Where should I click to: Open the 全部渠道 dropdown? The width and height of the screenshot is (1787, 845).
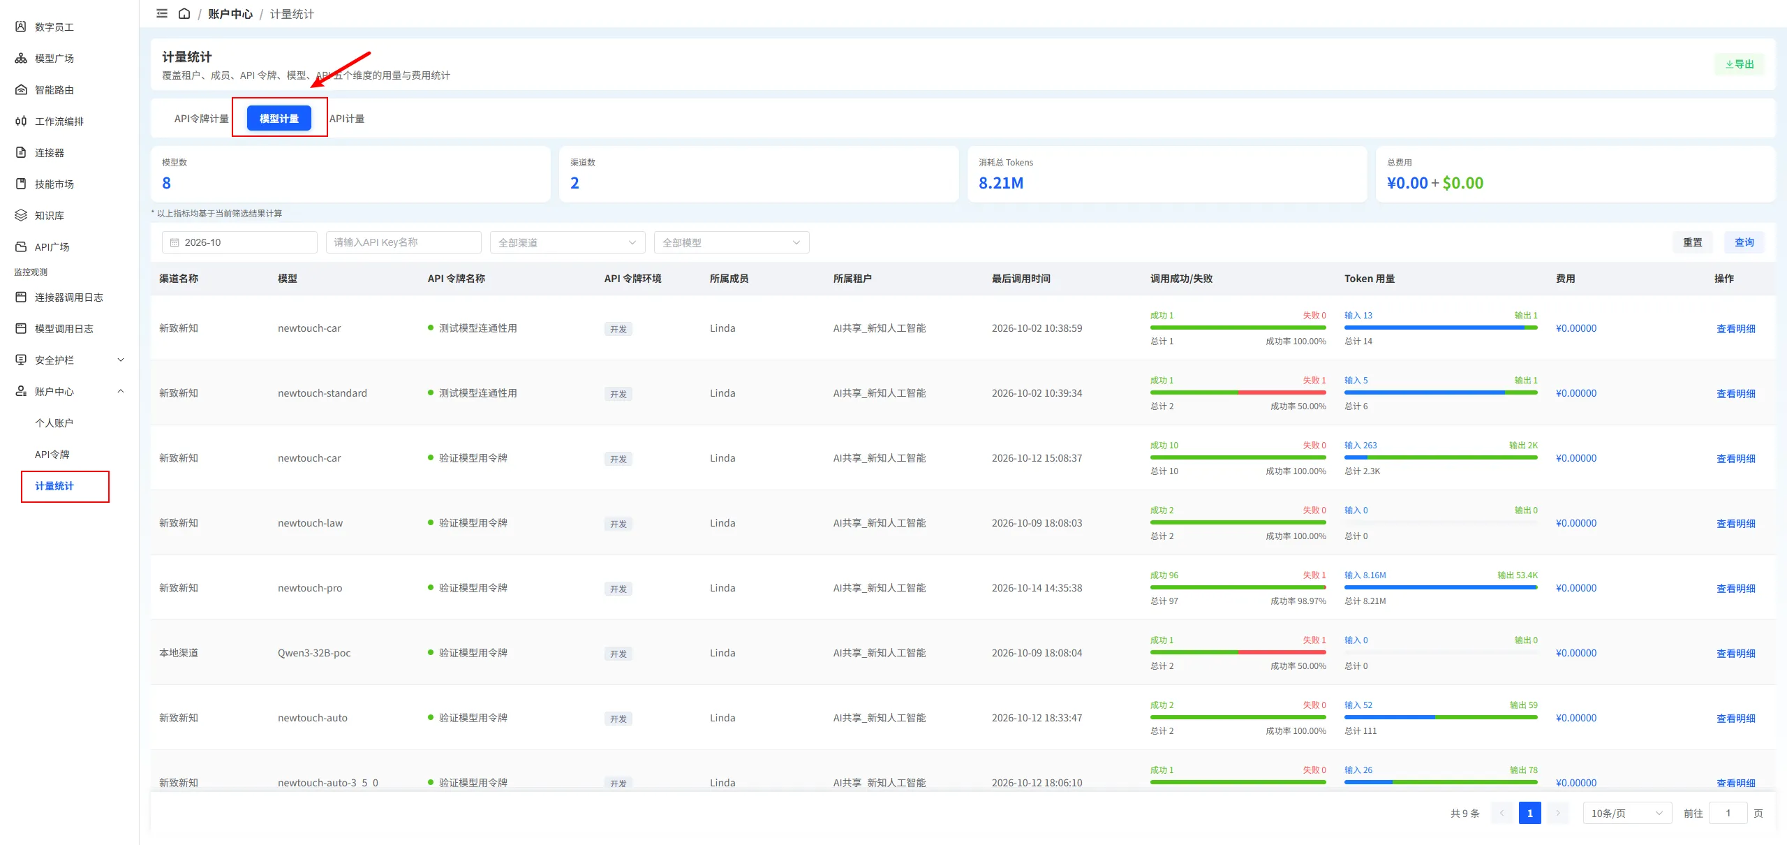(x=568, y=242)
